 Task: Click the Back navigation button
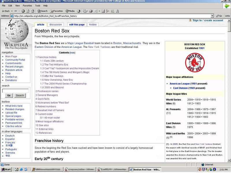5,11
